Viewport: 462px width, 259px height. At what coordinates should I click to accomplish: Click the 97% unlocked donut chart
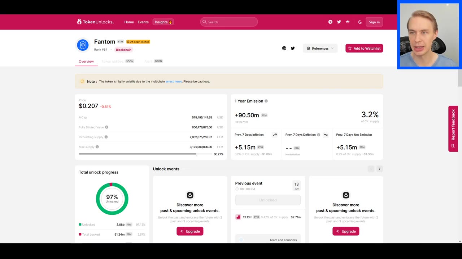tap(112, 199)
